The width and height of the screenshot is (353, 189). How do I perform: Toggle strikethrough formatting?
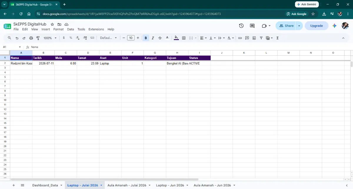point(160,38)
